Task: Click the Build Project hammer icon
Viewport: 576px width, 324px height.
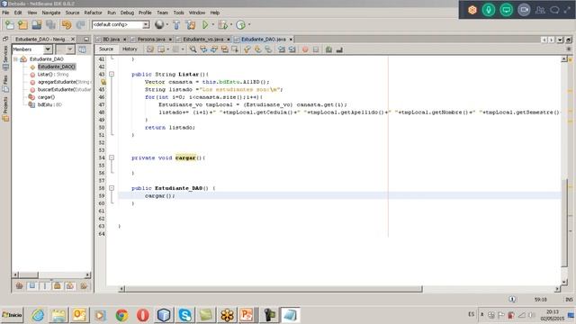Action: [176, 24]
